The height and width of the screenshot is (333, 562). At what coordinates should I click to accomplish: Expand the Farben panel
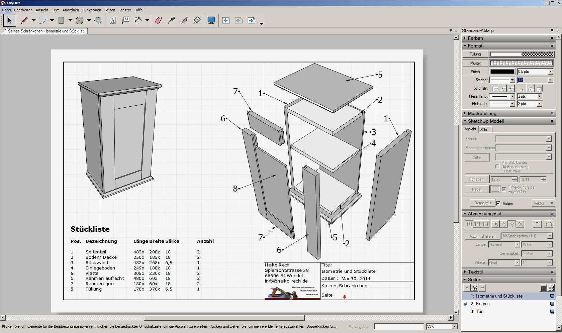[465, 38]
